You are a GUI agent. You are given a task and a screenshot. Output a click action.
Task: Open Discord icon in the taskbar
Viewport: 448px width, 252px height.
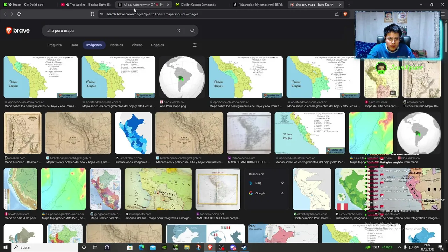click(x=233, y=247)
